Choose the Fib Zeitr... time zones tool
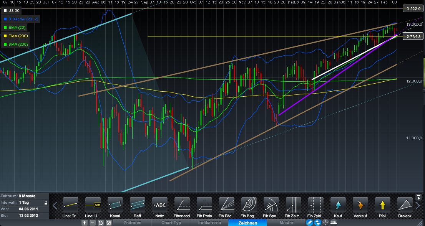The width and height of the screenshot is (425, 226). [x=294, y=205]
